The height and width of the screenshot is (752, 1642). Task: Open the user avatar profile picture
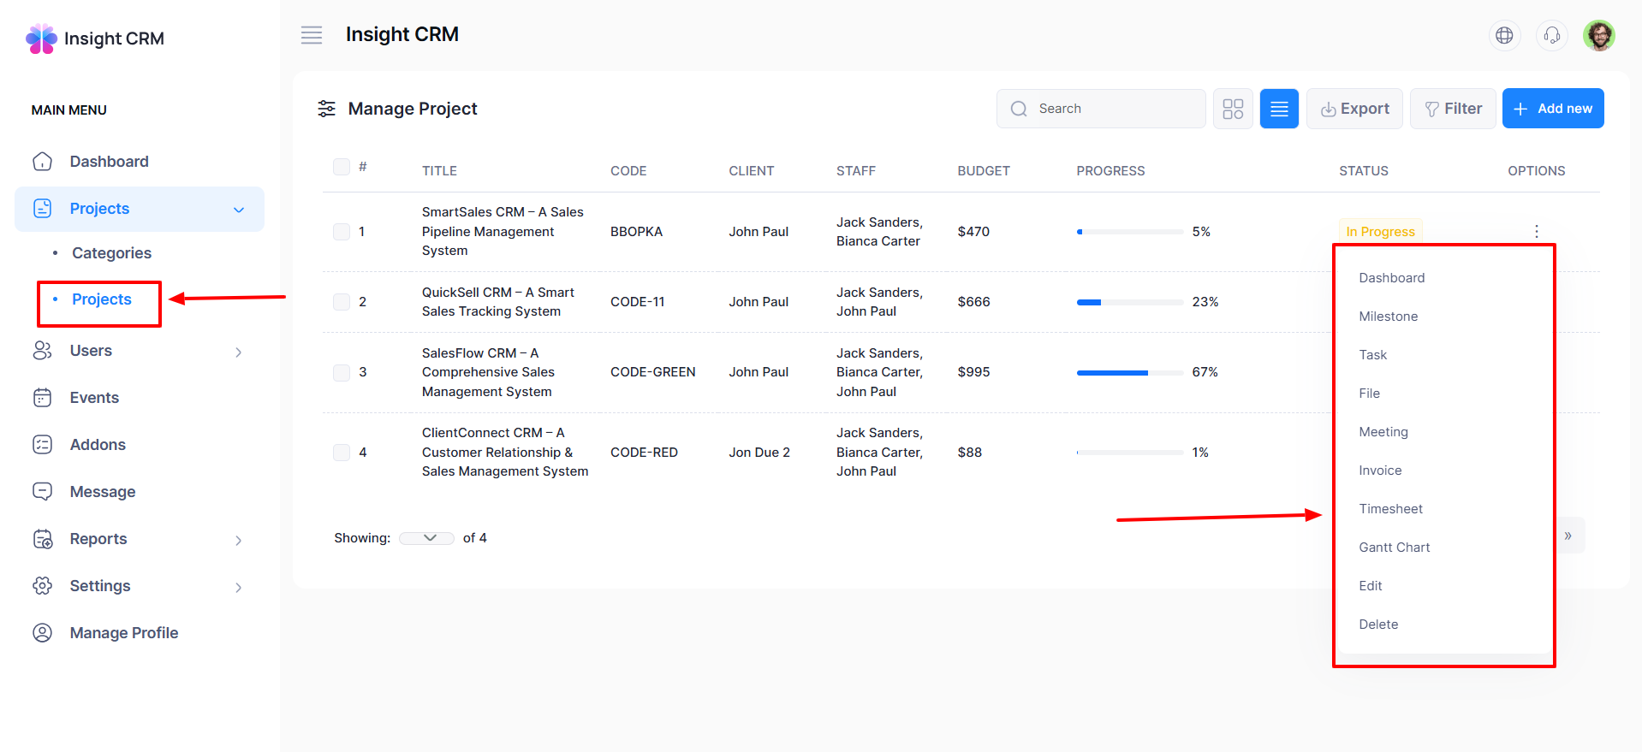[x=1598, y=35]
